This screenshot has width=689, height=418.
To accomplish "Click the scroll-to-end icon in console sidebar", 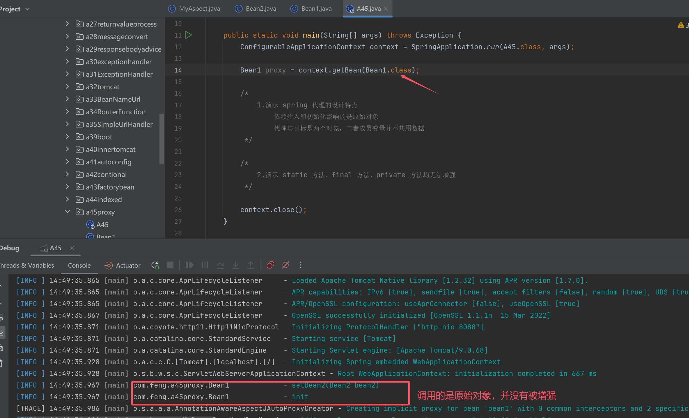I will 2,332.
